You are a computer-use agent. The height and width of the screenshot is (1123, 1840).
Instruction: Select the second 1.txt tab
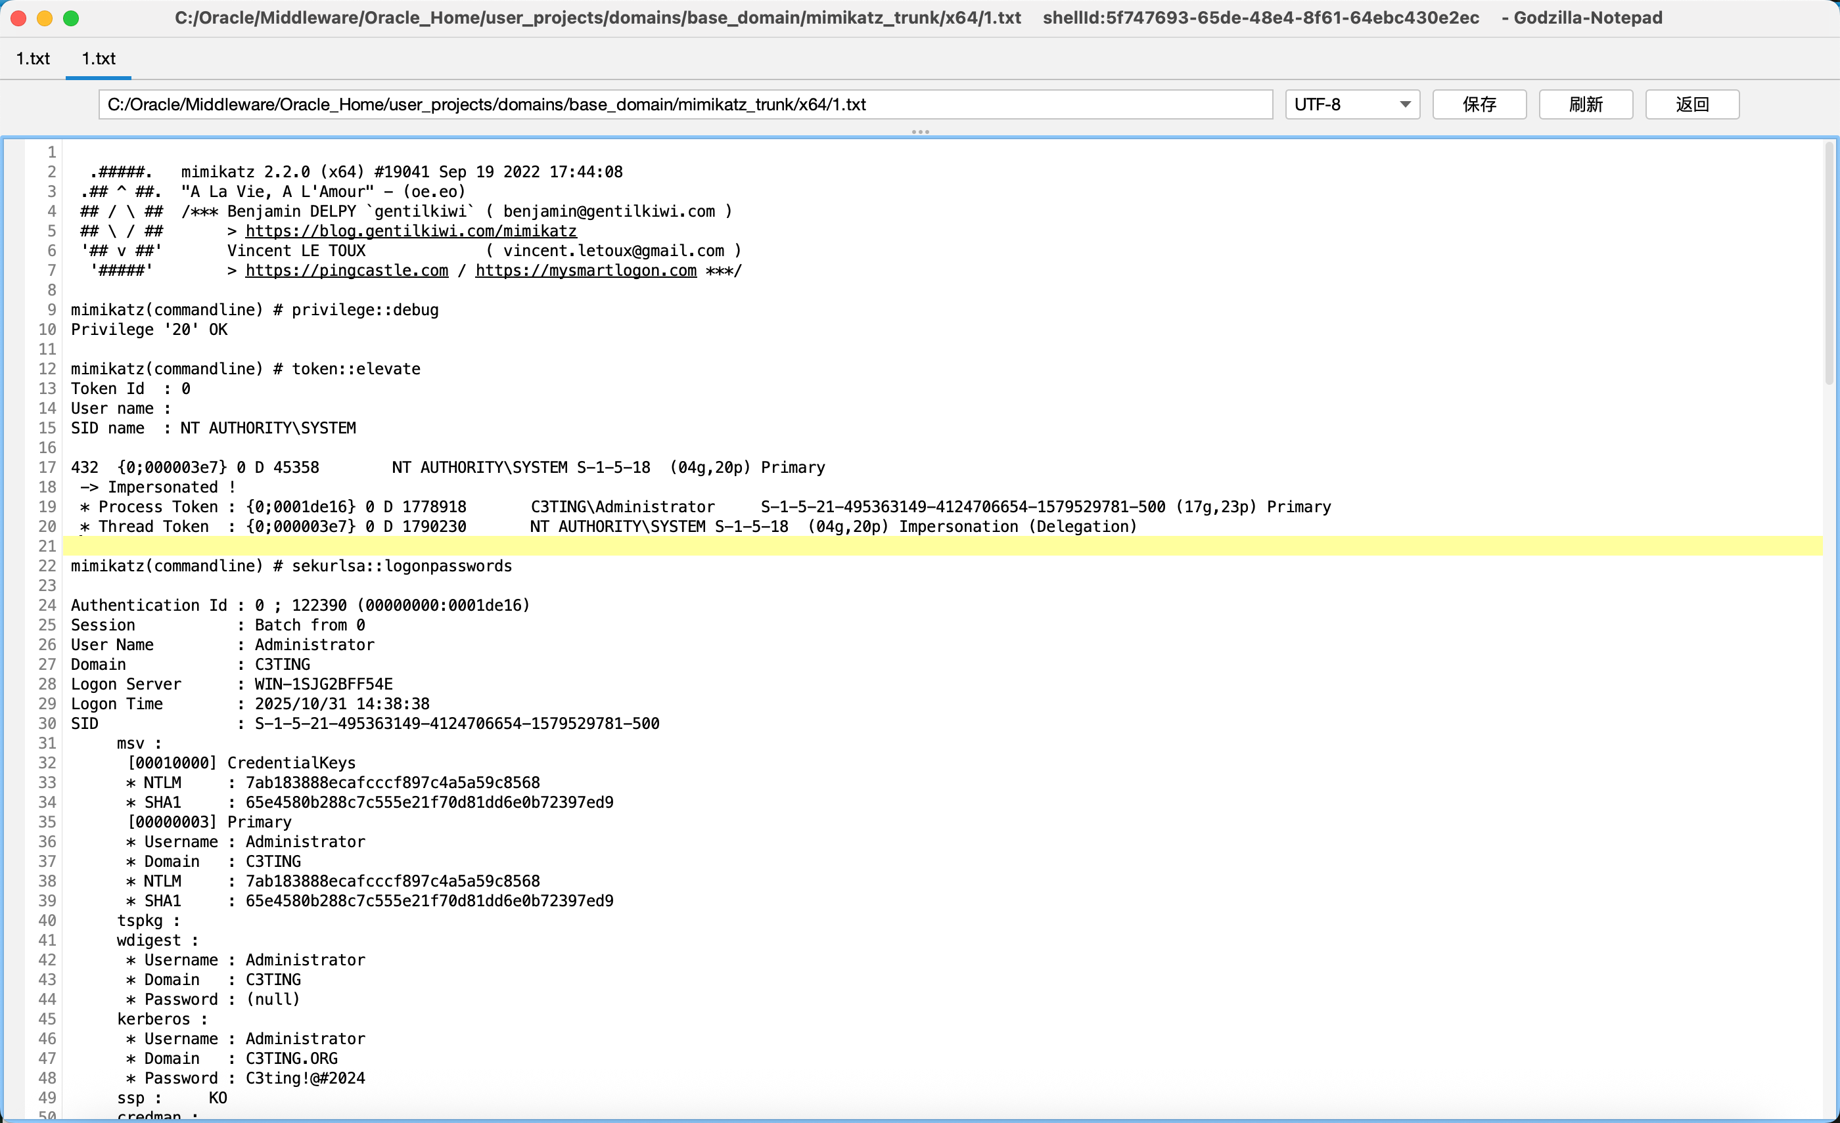[x=99, y=58]
